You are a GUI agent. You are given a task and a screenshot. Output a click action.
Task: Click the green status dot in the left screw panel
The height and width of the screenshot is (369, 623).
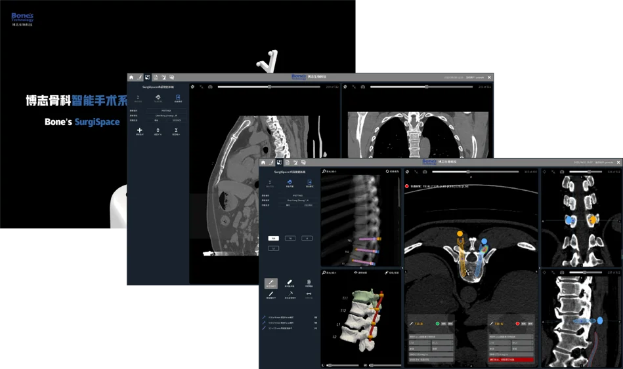(x=437, y=324)
